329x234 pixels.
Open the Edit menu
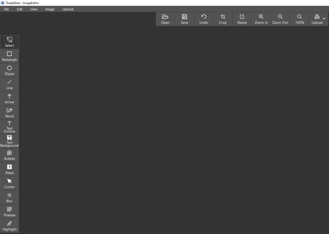pyautogui.click(x=20, y=9)
